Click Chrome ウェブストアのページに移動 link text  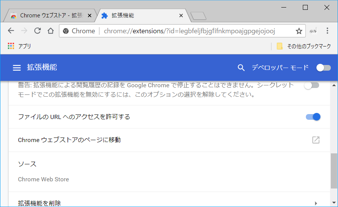pos(69,140)
